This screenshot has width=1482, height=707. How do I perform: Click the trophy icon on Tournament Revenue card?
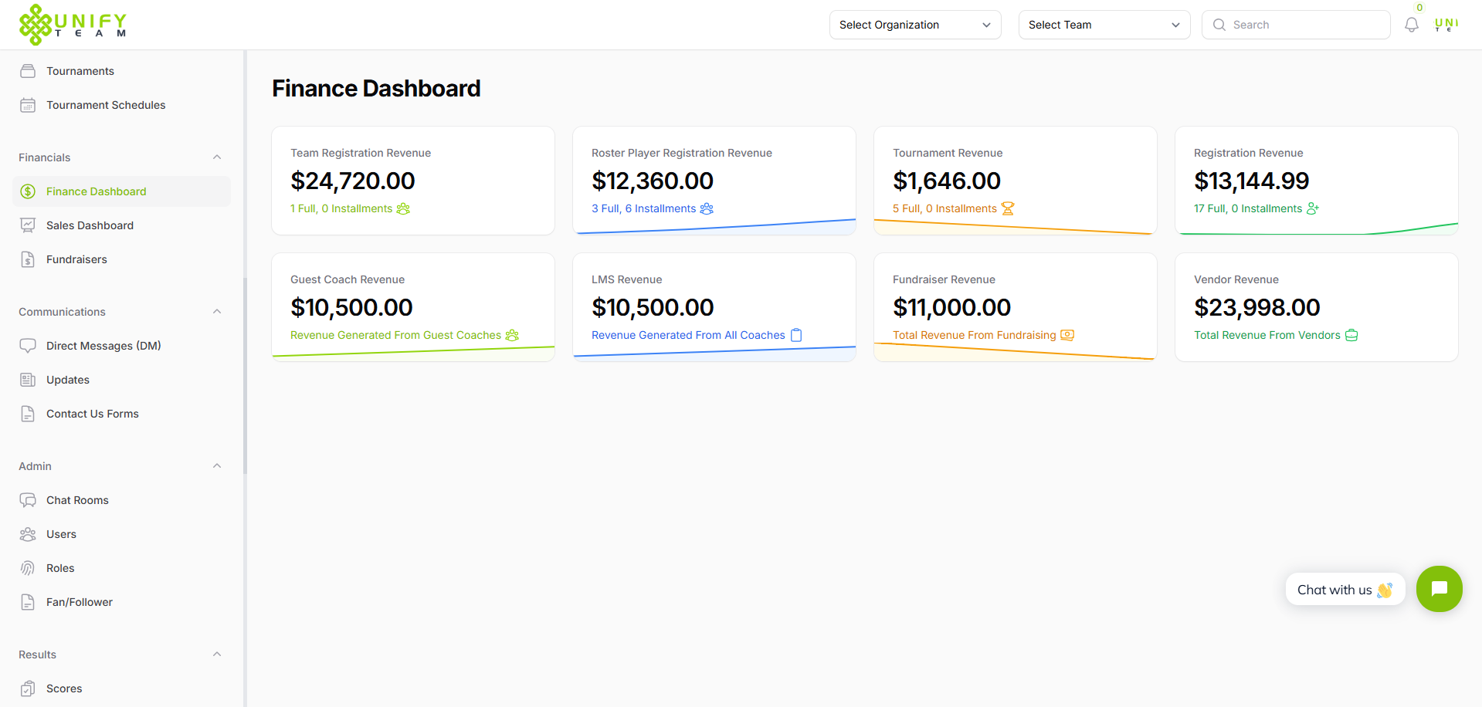[x=1007, y=208]
